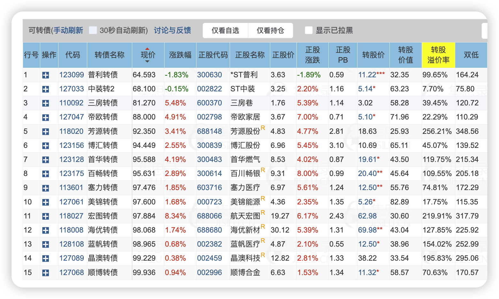Click 转股价 62.98 link for 宏图转债
This screenshot has width=499, height=299.
click(x=367, y=216)
